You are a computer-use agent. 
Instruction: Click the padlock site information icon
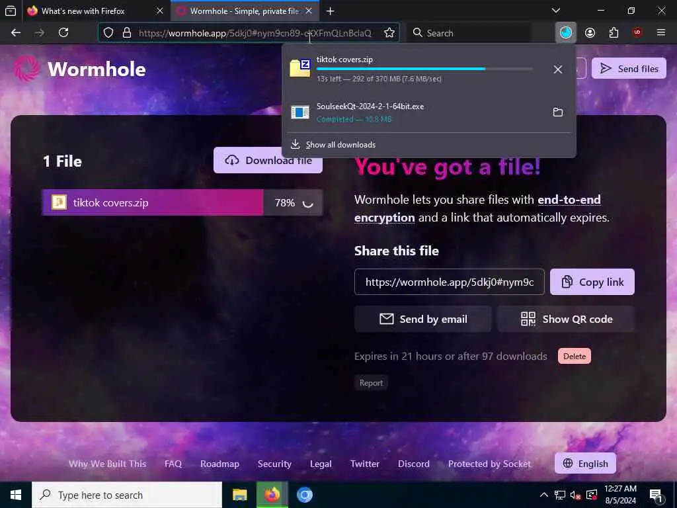[127, 33]
